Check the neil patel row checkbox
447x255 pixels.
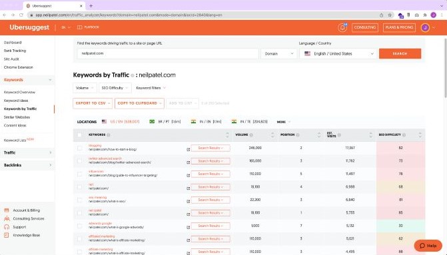(x=79, y=213)
